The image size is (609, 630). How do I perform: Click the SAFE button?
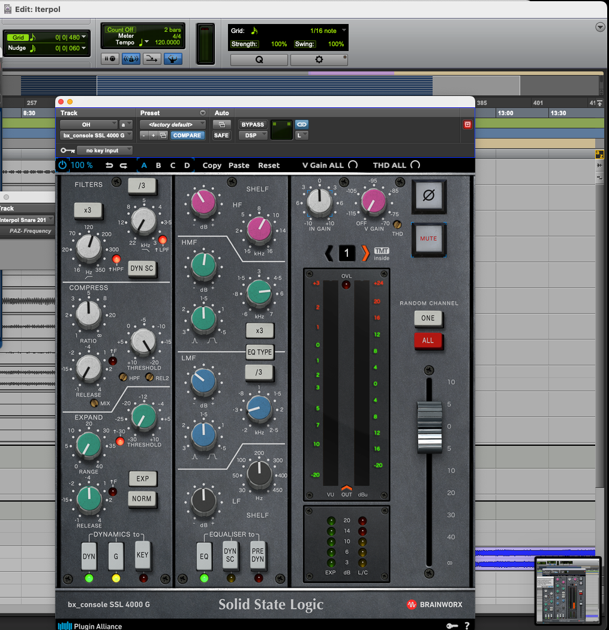pos(221,136)
